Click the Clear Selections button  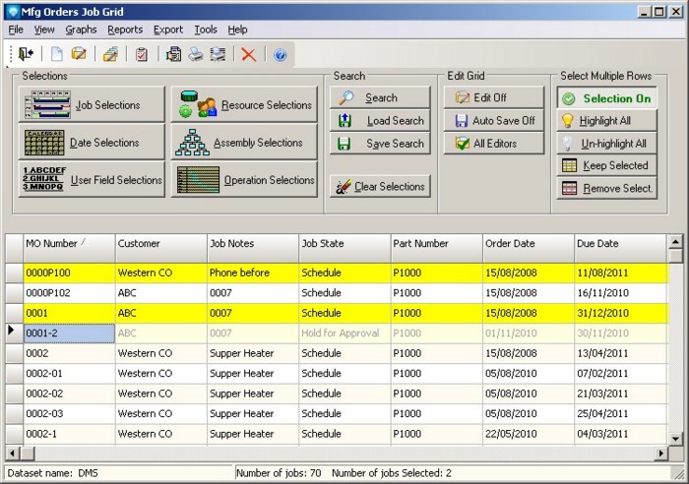point(380,187)
